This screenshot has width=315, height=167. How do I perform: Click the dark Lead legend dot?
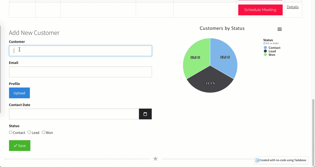click(265, 51)
